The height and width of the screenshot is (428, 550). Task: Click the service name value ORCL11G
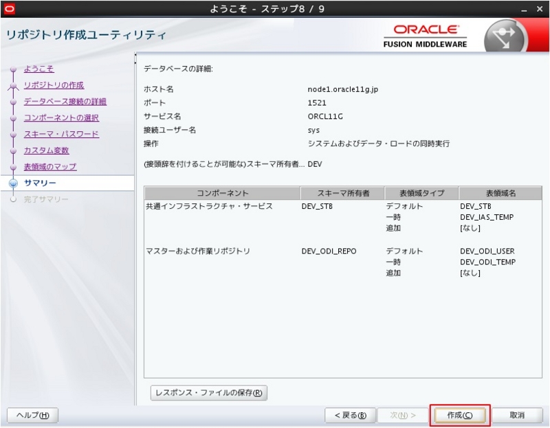[325, 116]
